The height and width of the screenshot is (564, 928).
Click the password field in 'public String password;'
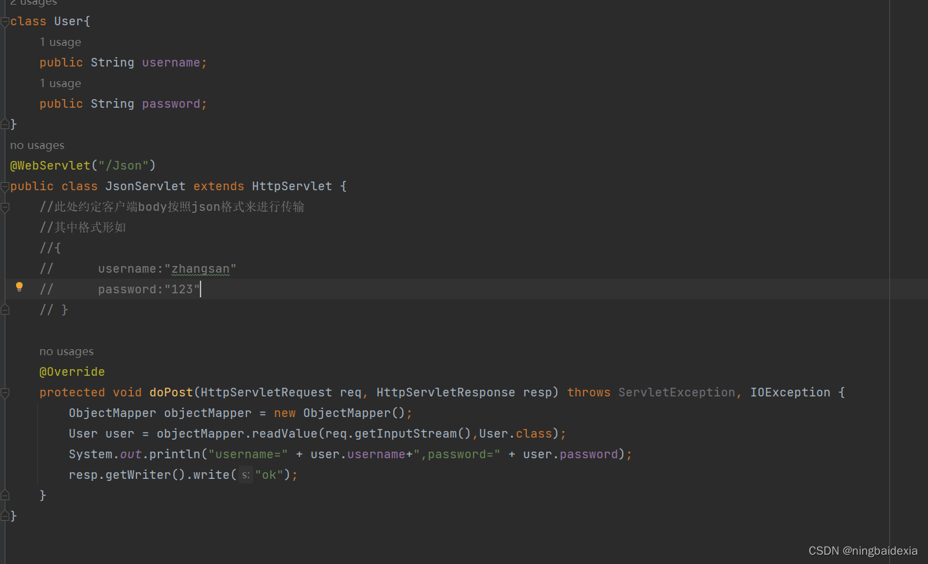171,104
